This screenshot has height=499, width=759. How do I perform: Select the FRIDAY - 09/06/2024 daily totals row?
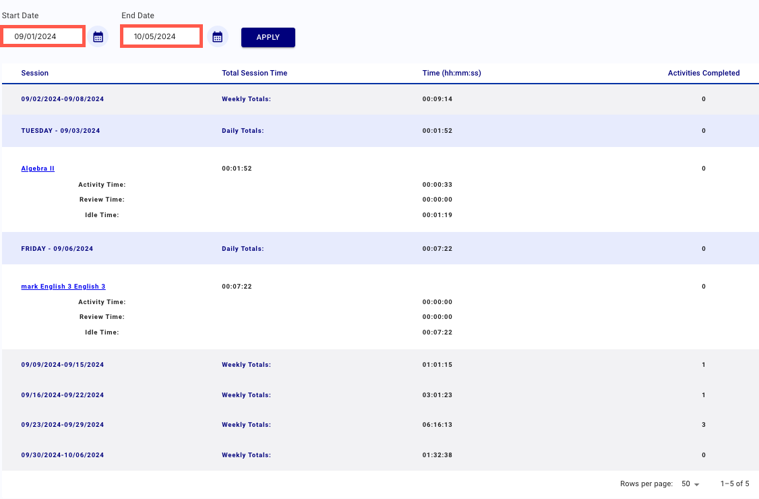tap(57, 248)
